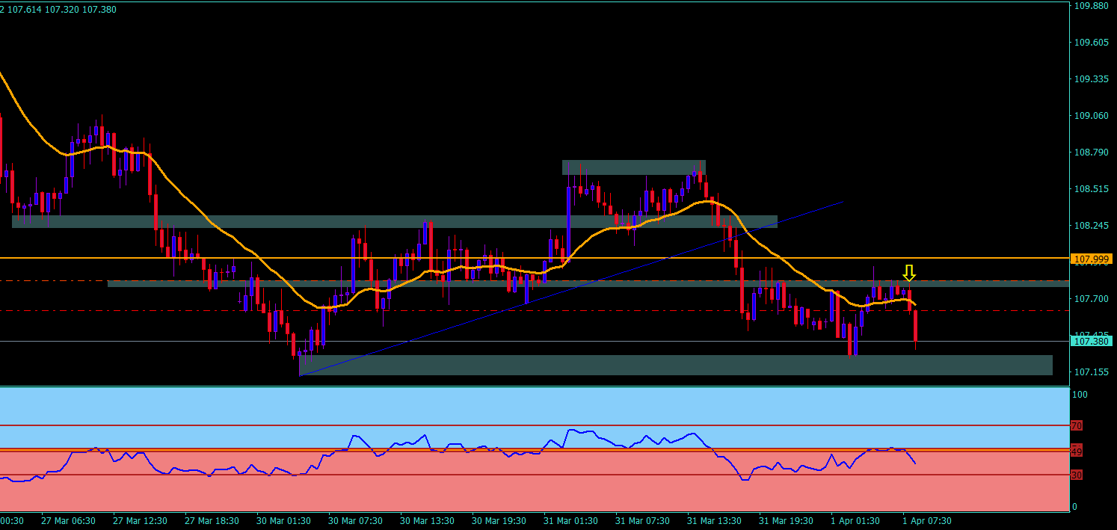Click the orange 107.999 price tag
This screenshot has height=530, width=1117.
click(1092, 259)
